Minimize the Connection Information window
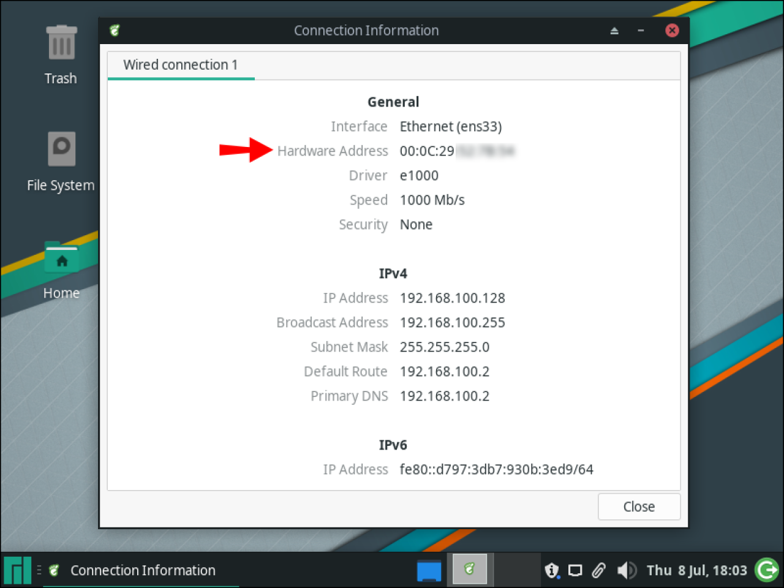784x588 pixels. (641, 30)
